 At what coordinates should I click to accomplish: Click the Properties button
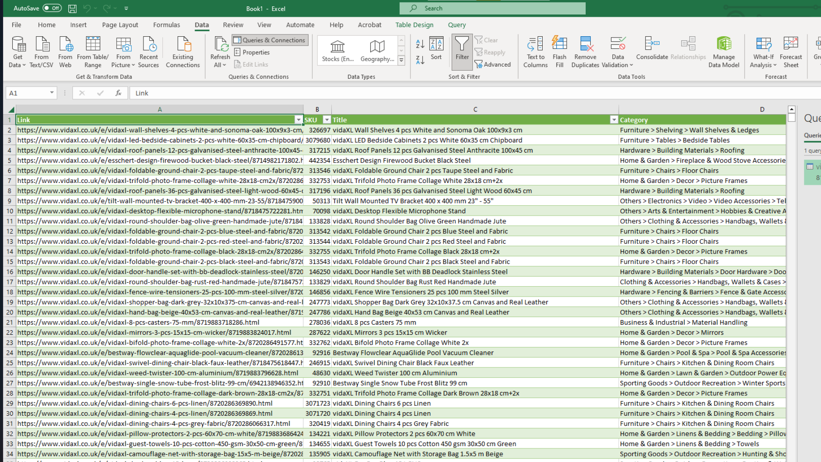point(252,52)
